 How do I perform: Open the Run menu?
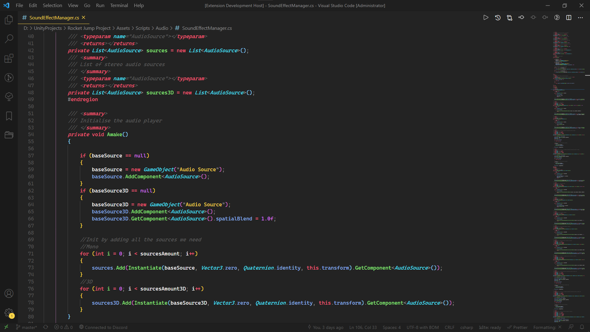(x=100, y=5)
